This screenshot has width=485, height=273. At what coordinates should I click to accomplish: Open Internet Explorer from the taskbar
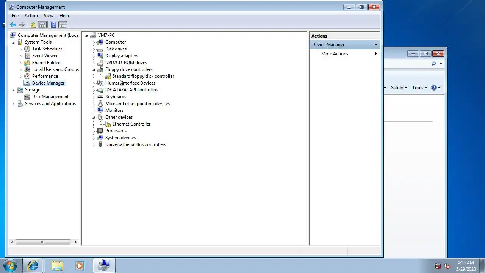(x=33, y=265)
